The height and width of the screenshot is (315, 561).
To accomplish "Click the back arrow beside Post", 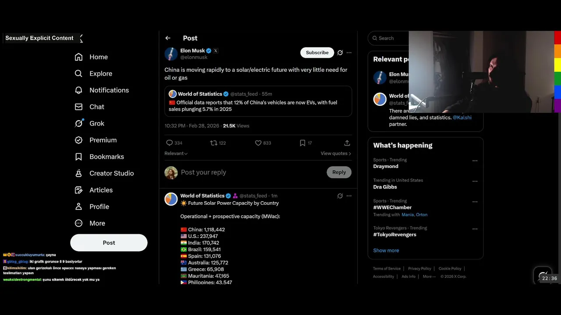I will pyautogui.click(x=168, y=38).
